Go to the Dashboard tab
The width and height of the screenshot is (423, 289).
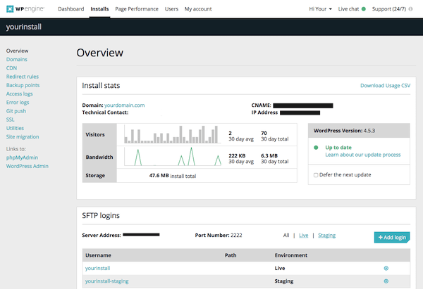point(71,9)
